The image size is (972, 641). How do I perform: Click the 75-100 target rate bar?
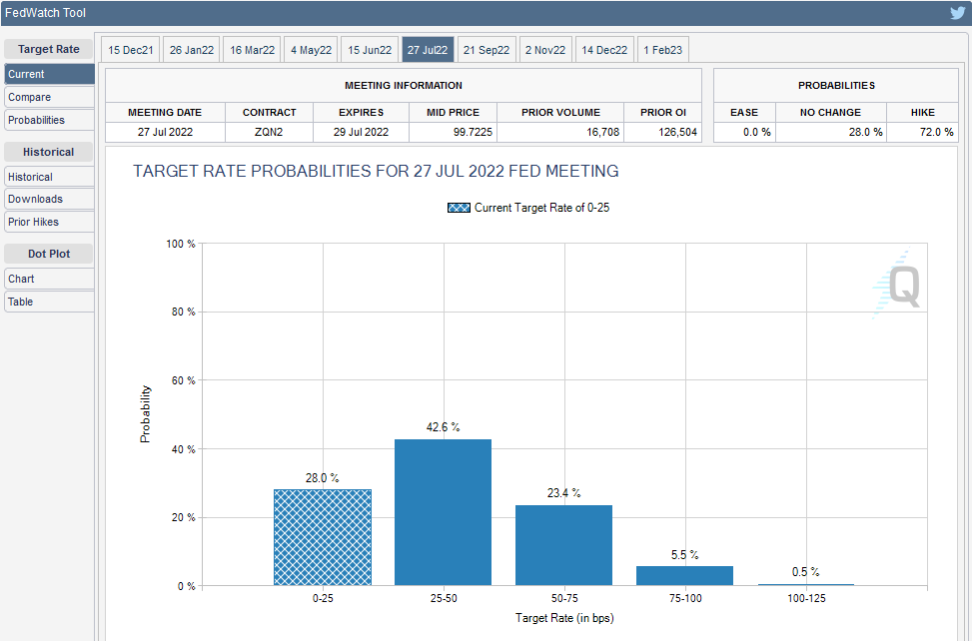tap(685, 575)
